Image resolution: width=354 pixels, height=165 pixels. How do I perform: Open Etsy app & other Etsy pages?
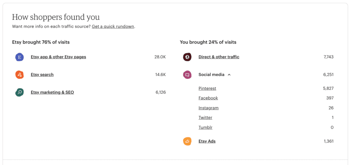click(x=58, y=57)
